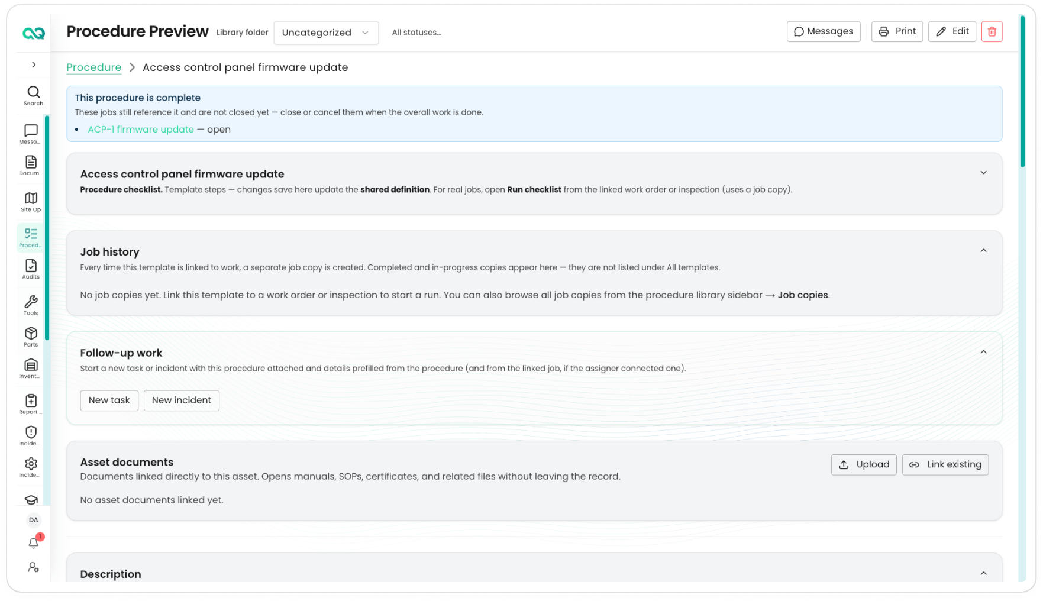Image resolution: width=1043 pixels, height=601 pixels.
Task: Click the New incident button
Action: point(181,400)
